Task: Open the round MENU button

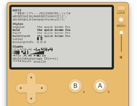Action: 121,20
